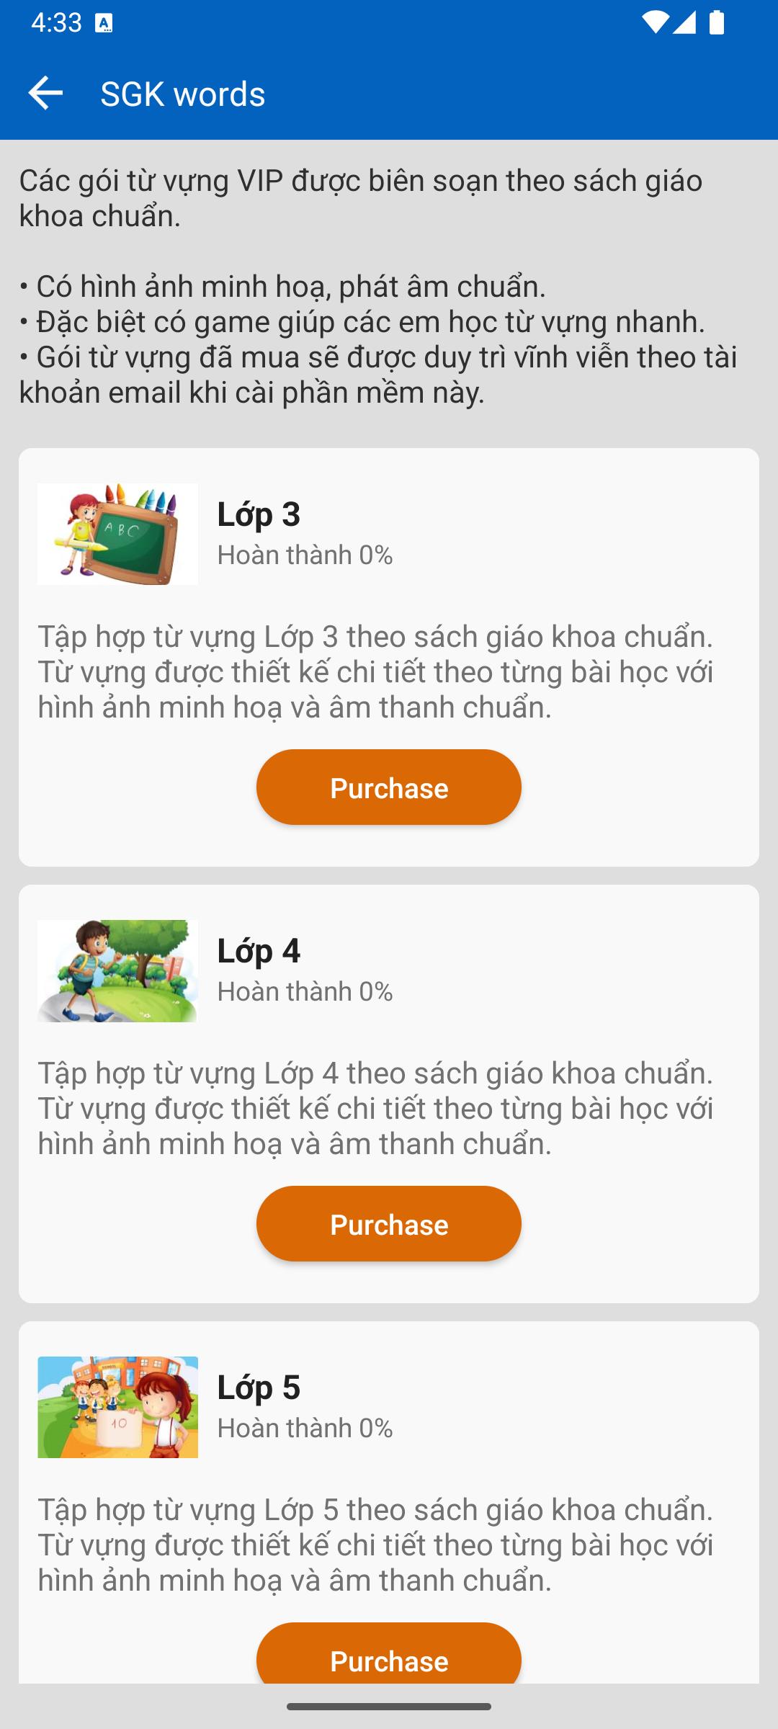This screenshot has width=778, height=1729.
Task: Tap the Lớp 3 pack description
Action: (x=375, y=672)
